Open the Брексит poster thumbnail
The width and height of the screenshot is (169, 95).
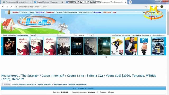tap(64, 46)
